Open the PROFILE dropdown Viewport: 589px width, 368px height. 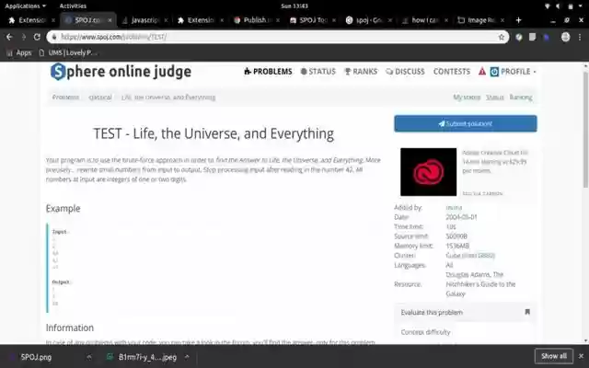(x=514, y=72)
